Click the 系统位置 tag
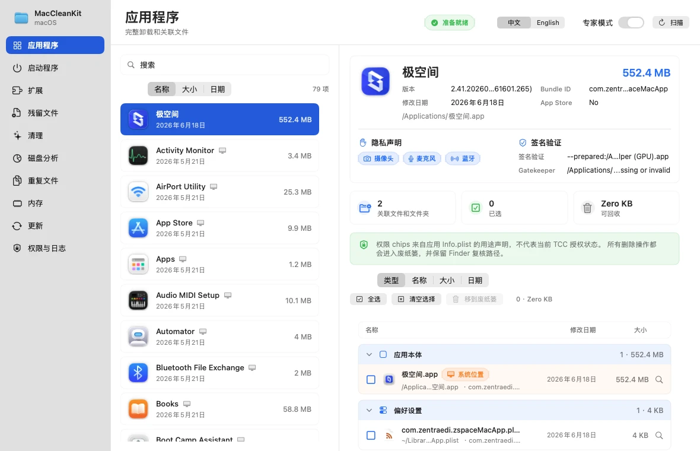 [465, 374]
